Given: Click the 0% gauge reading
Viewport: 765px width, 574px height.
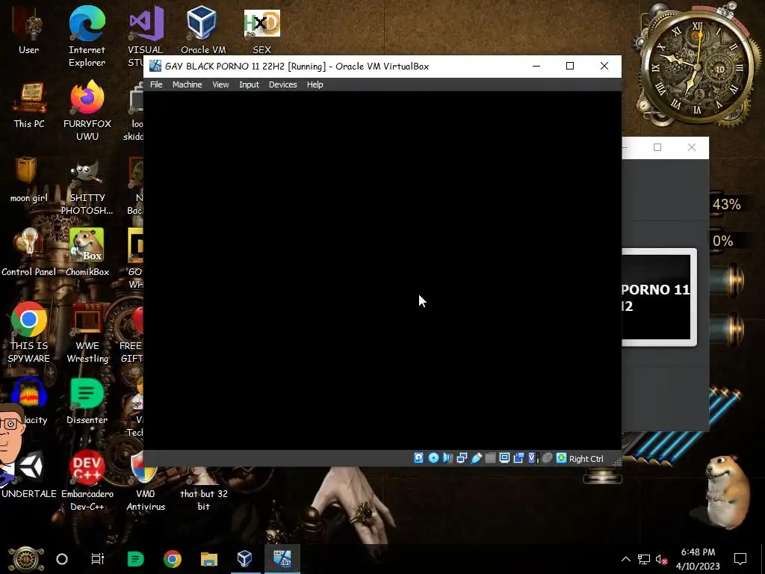Looking at the screenshot, I should click(x=722, y=241).
